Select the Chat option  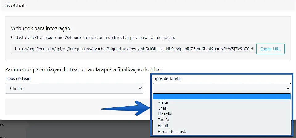(x=162, y=108)
